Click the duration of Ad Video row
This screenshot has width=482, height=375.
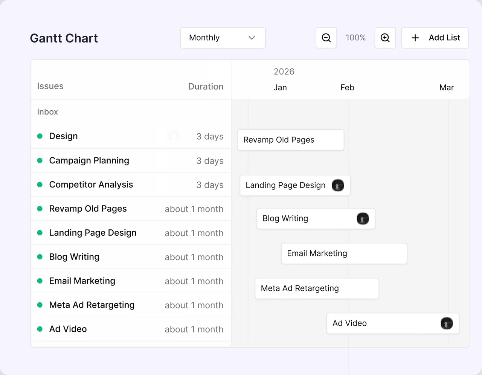click(194, 329)
